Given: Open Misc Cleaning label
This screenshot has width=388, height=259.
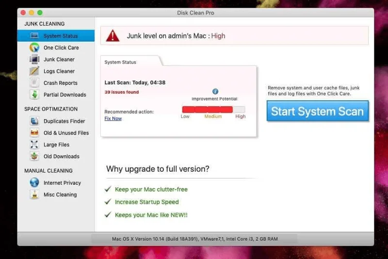Looking at the screenshot, I should tap(60, 194).
